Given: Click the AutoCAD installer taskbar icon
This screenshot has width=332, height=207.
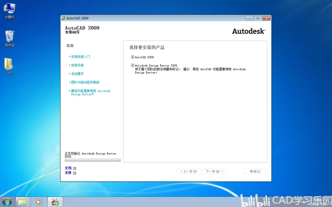Looking at the screenshot, I should click(55, 202).
